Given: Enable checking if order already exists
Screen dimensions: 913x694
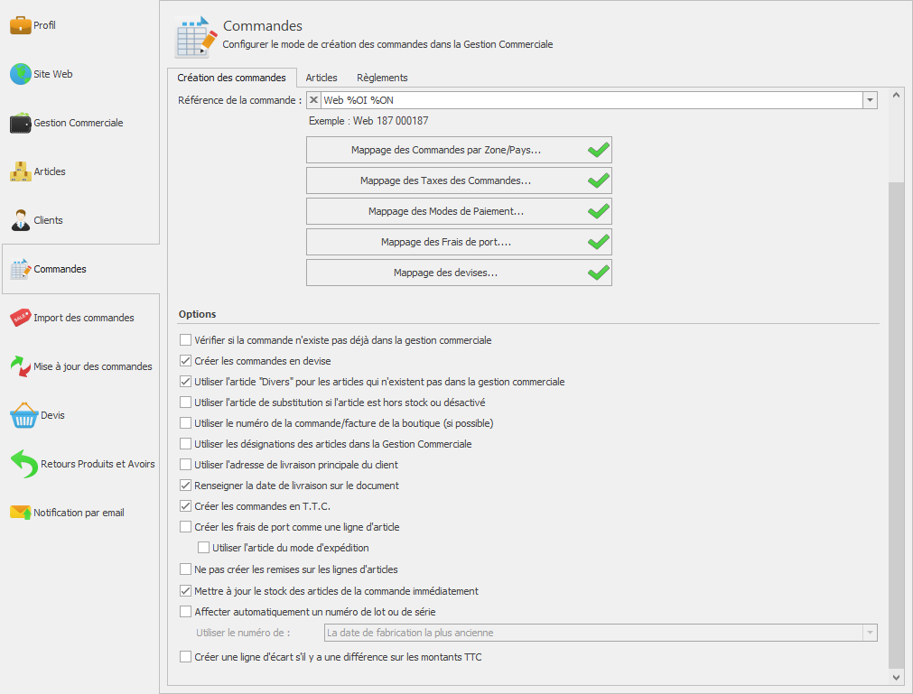Looking at the screenshot, I should tap(185, 339).
